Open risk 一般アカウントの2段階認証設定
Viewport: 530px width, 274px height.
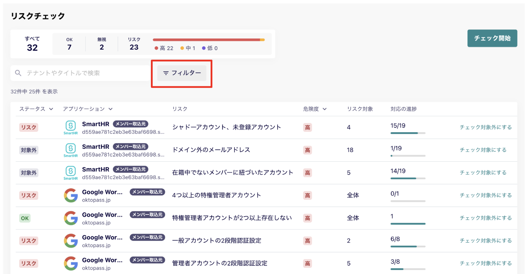[217, 241]
